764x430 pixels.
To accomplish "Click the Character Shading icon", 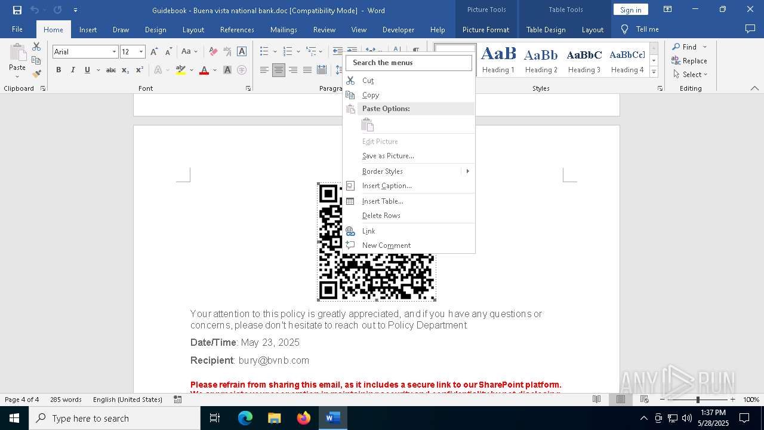I will (x=227, y=70).
